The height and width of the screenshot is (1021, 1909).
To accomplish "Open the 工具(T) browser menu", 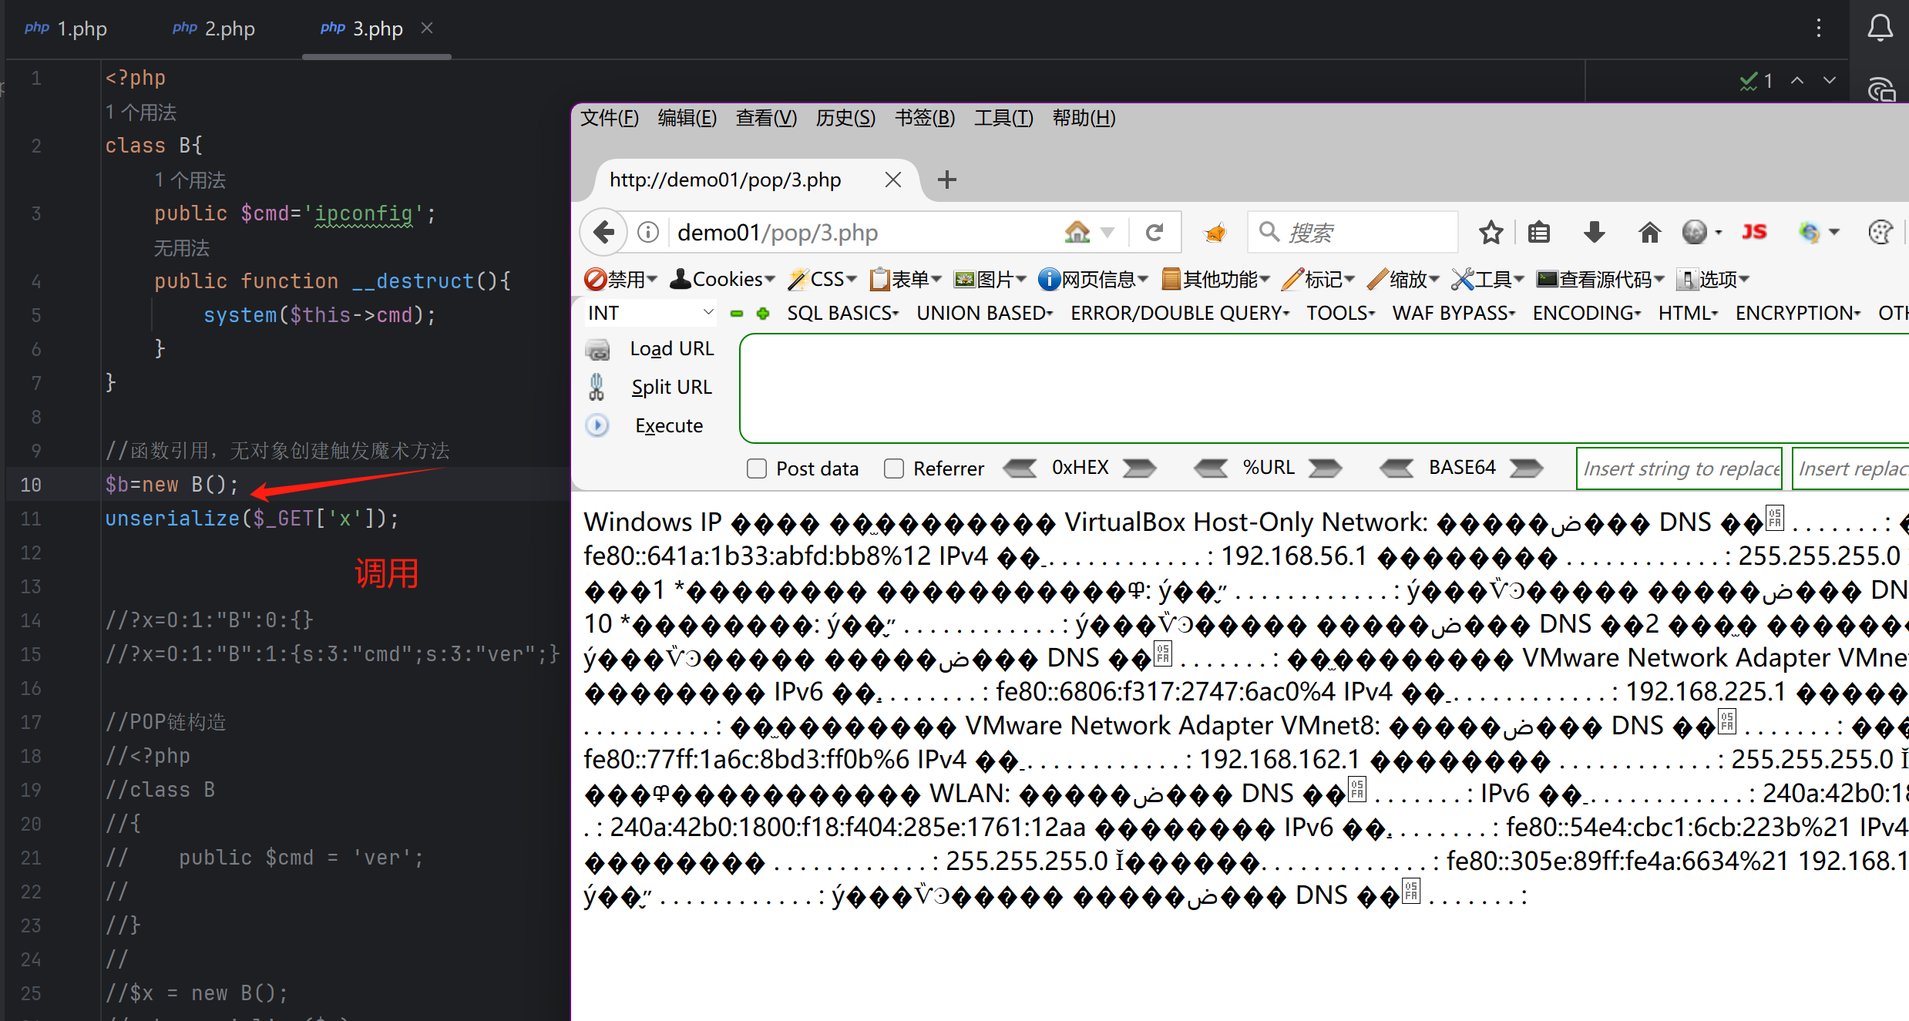I will click(1003, 118).
